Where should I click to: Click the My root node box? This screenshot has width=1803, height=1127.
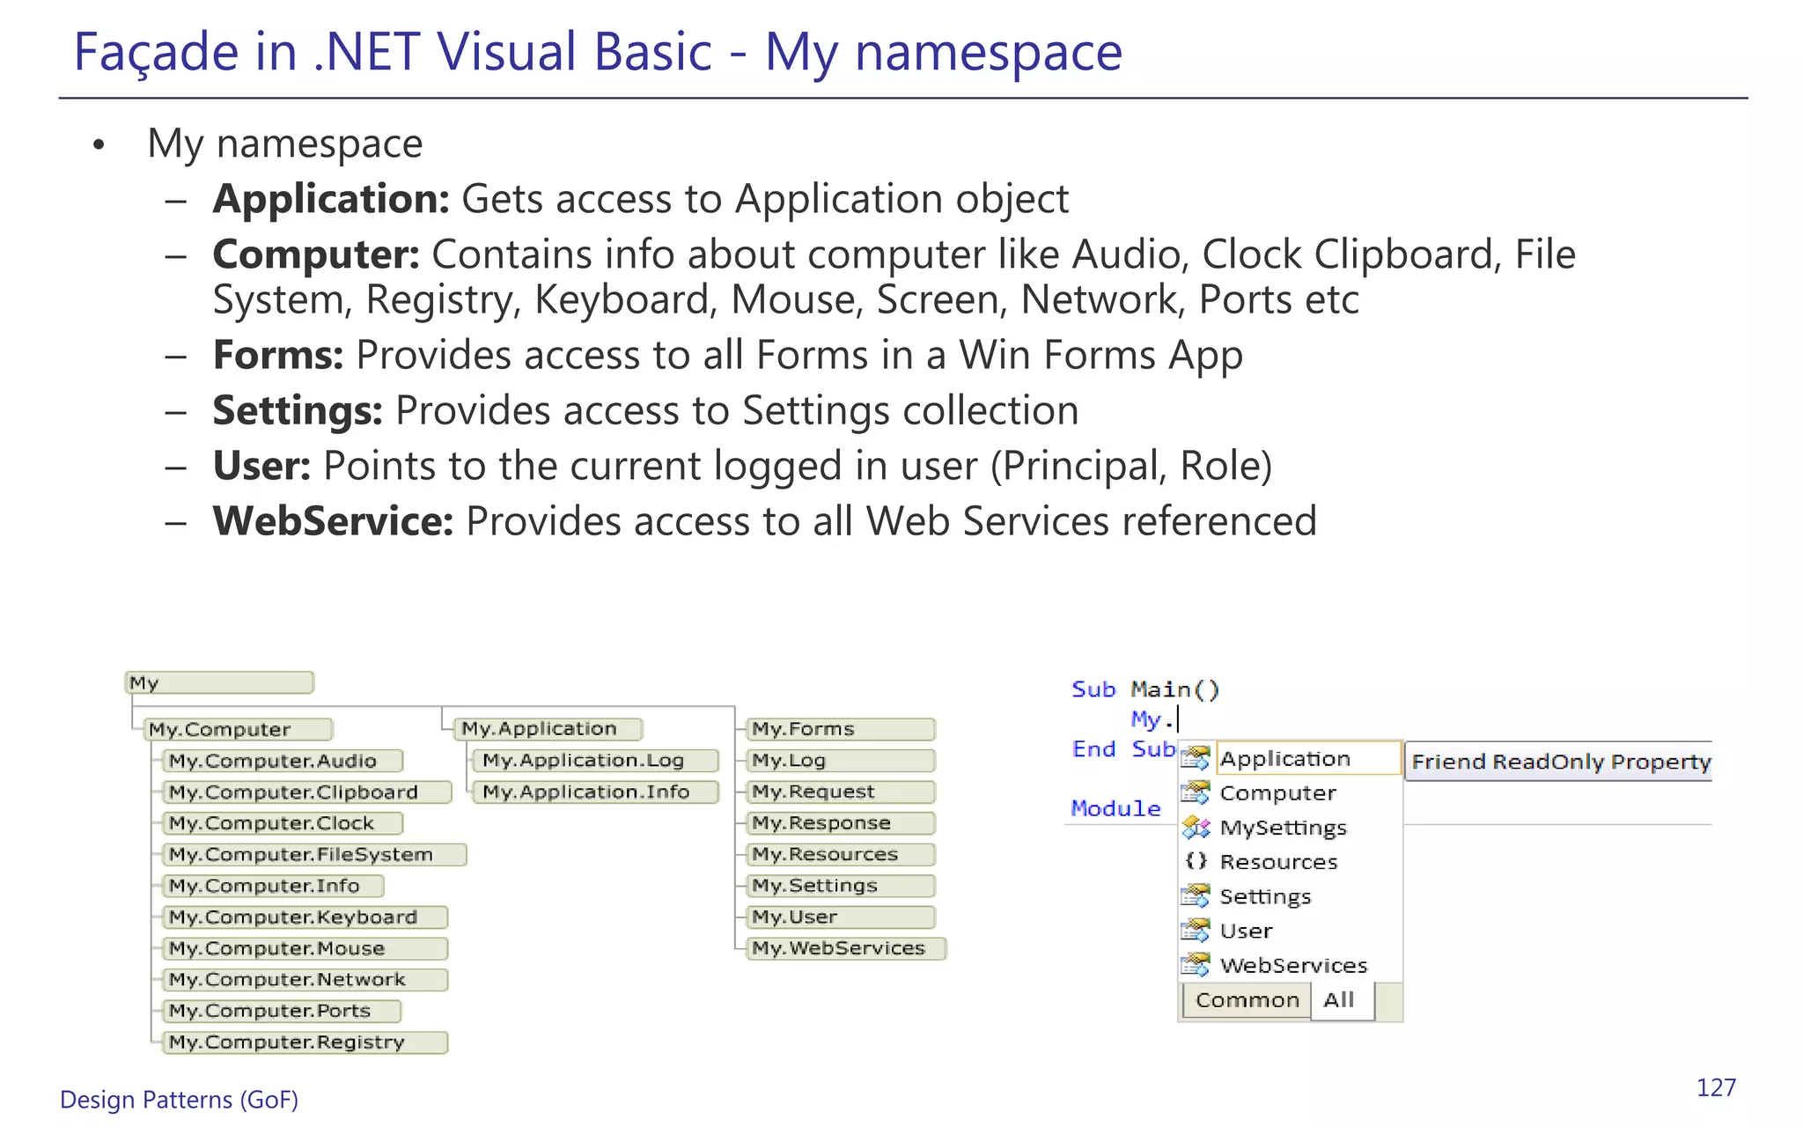click(219, 682)
